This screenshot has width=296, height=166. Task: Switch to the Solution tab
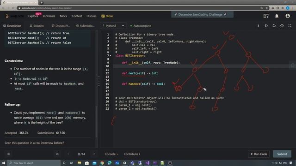click(37, 26)
